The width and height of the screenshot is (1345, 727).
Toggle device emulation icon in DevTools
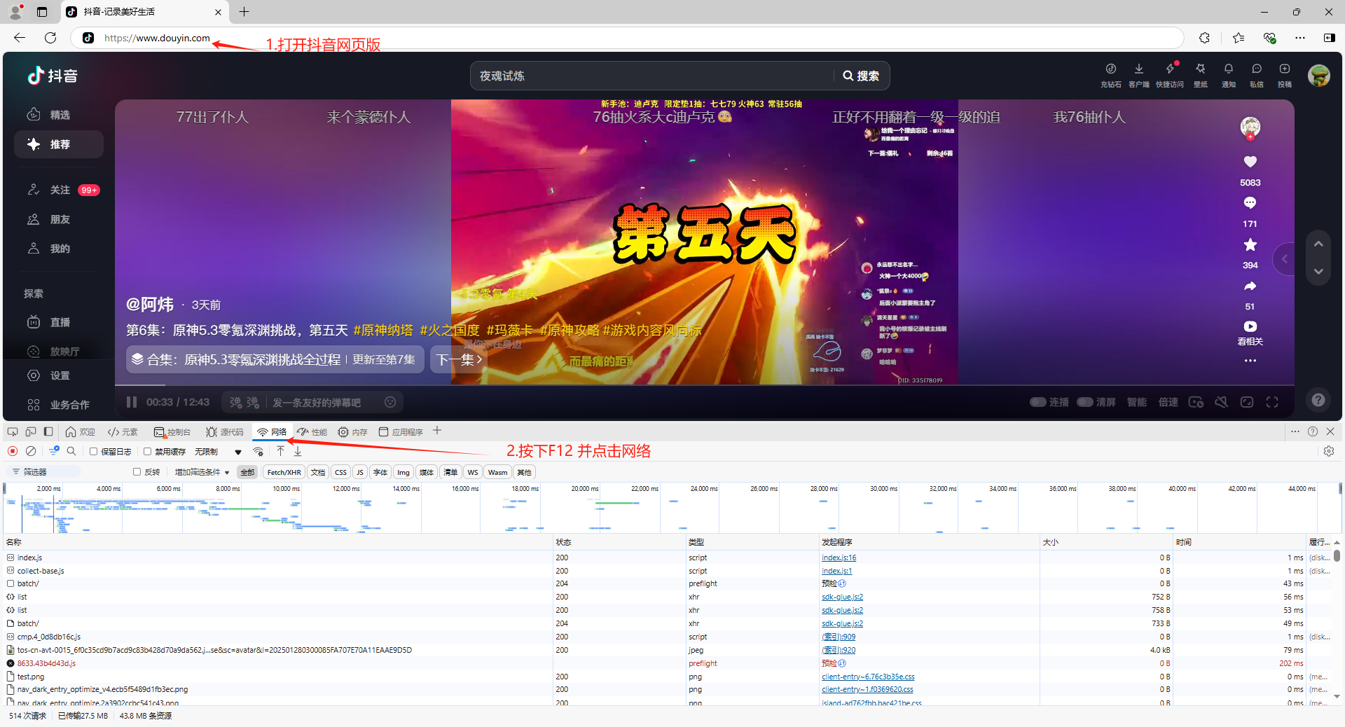(31, 431)
